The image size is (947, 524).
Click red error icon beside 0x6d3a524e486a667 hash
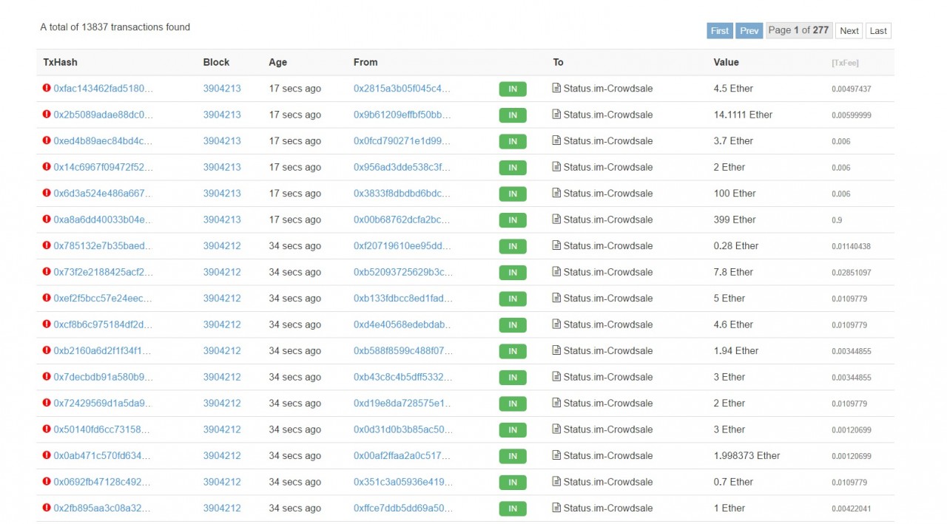pos(47,194)
